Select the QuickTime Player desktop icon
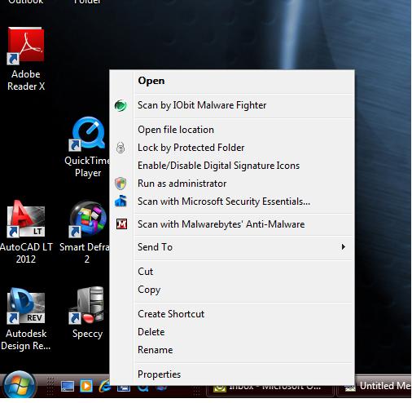412x403 pixels. point(87,147)
